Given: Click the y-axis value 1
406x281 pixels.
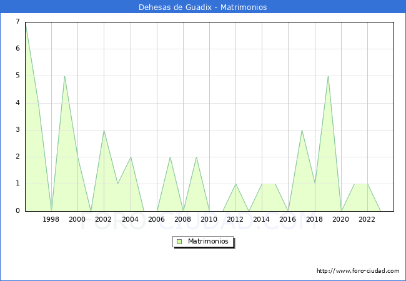Looking at the screenshot, I should click(x=17, y=184).
